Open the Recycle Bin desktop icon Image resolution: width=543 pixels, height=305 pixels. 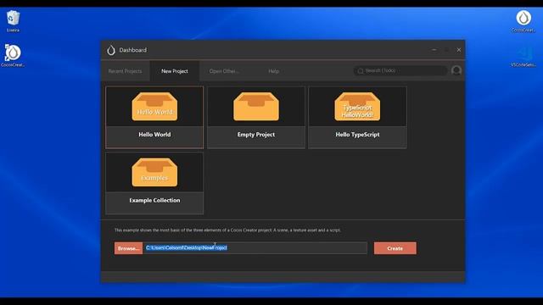coord(13,20)
